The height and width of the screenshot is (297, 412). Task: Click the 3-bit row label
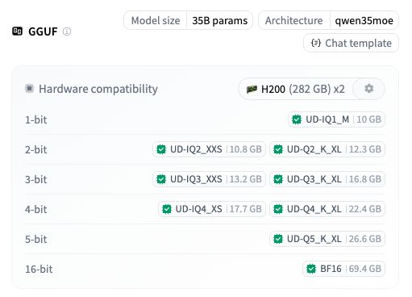coord(36,179)
